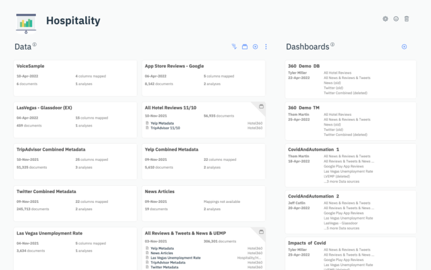Open the Data more options menu
Viewport: 431px width, 270px height.
[x=266, y=47]
